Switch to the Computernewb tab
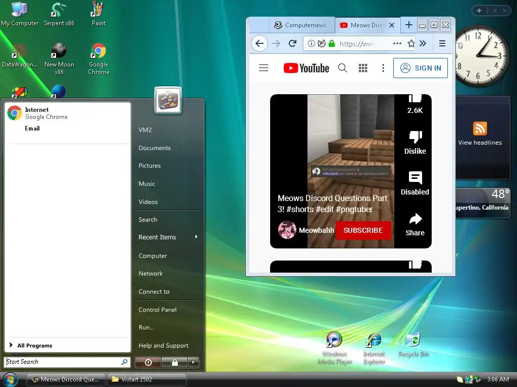 point(302,25)
